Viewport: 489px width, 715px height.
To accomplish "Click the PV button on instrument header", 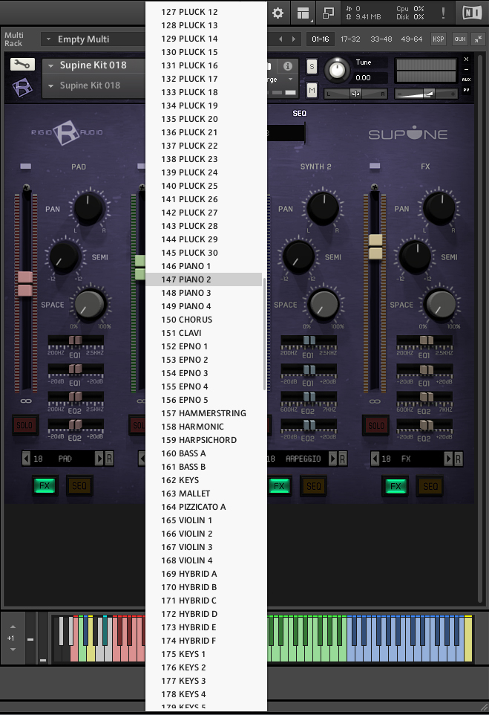I will (x=466, y=90).
